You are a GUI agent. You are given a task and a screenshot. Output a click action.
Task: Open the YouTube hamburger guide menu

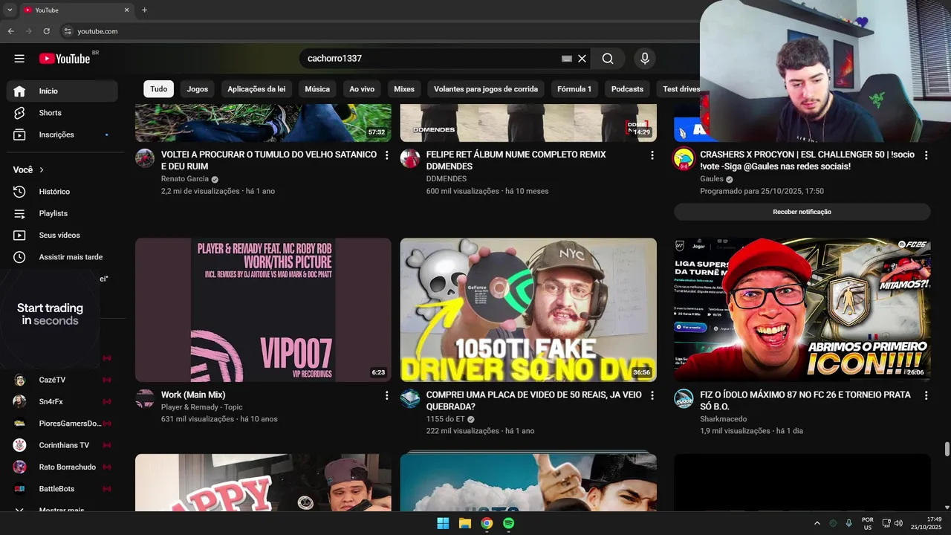tap(19, 59)
